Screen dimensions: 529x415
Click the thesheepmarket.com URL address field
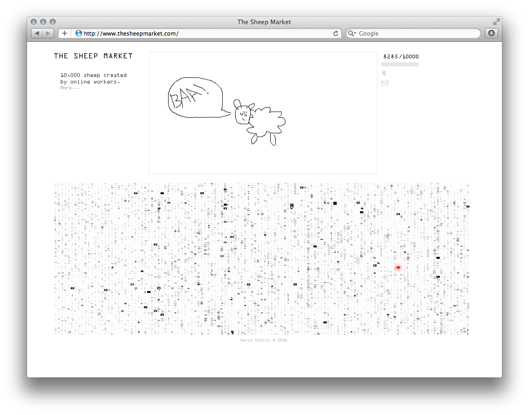[x=204, y=33]
